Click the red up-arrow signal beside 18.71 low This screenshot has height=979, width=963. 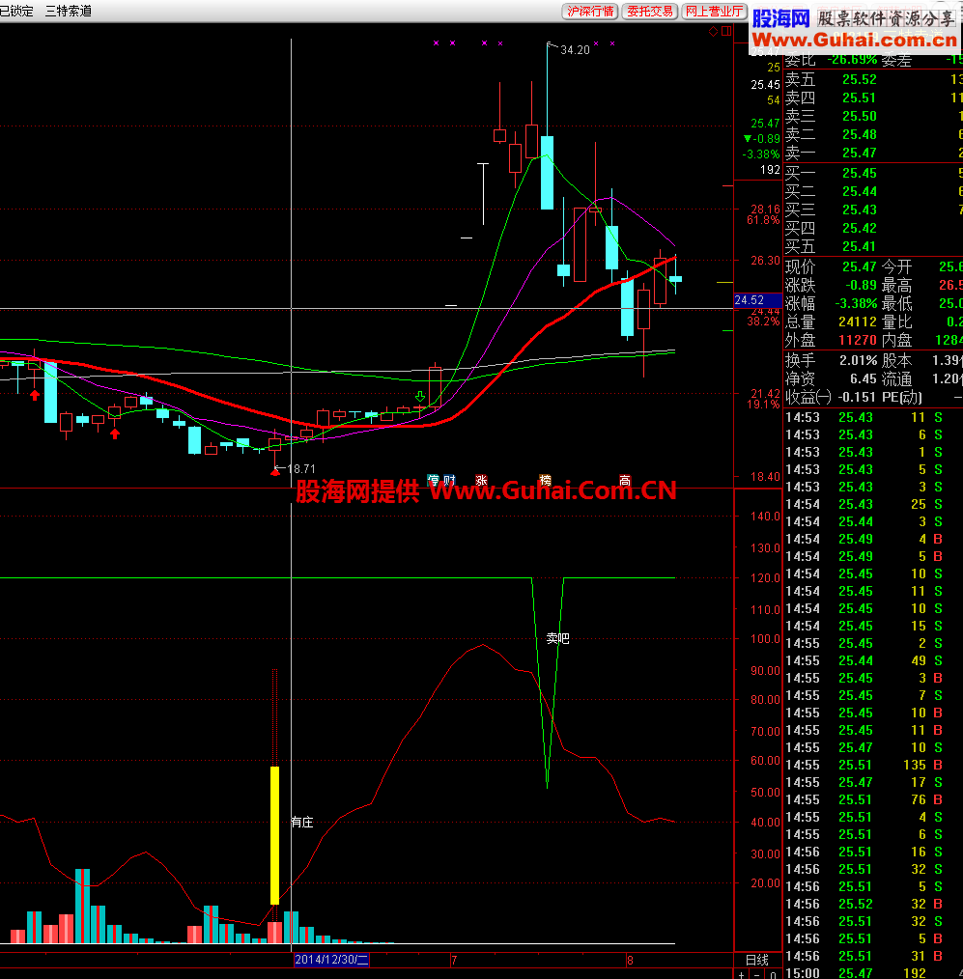tap(274, 473)
